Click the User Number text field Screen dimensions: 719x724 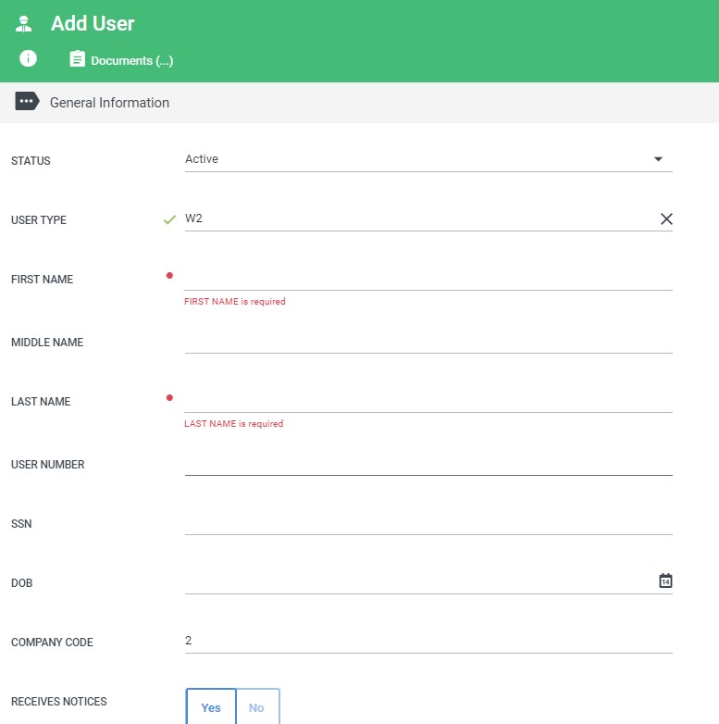(428, 463)
